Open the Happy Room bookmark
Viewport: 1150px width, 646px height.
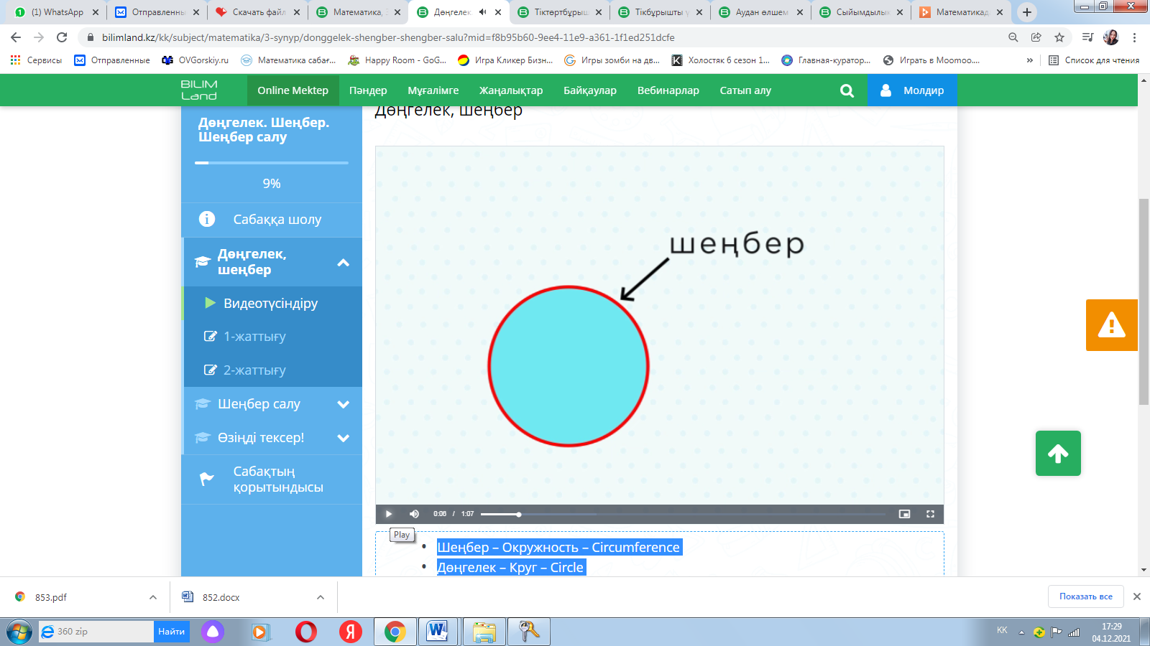[x=397, y=60]
